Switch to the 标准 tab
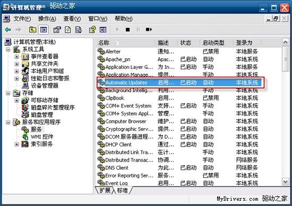The height and width of the screenshot is (206, 292). coord(123,190)
